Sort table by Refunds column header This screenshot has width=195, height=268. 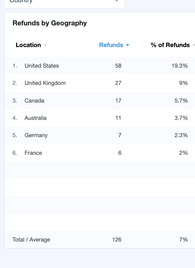click(x=111, y=45)
